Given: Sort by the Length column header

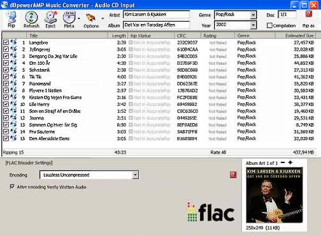Looking at the screenshot, I should coord(117,36).
